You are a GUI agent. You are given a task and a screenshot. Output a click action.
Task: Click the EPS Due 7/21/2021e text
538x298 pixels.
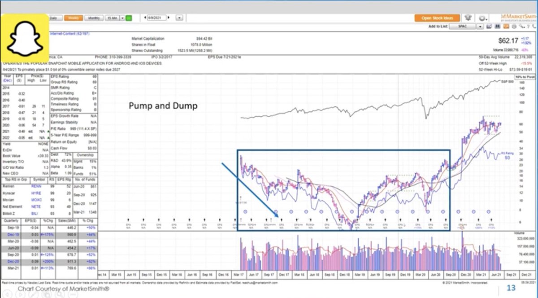tap(225, 57)
